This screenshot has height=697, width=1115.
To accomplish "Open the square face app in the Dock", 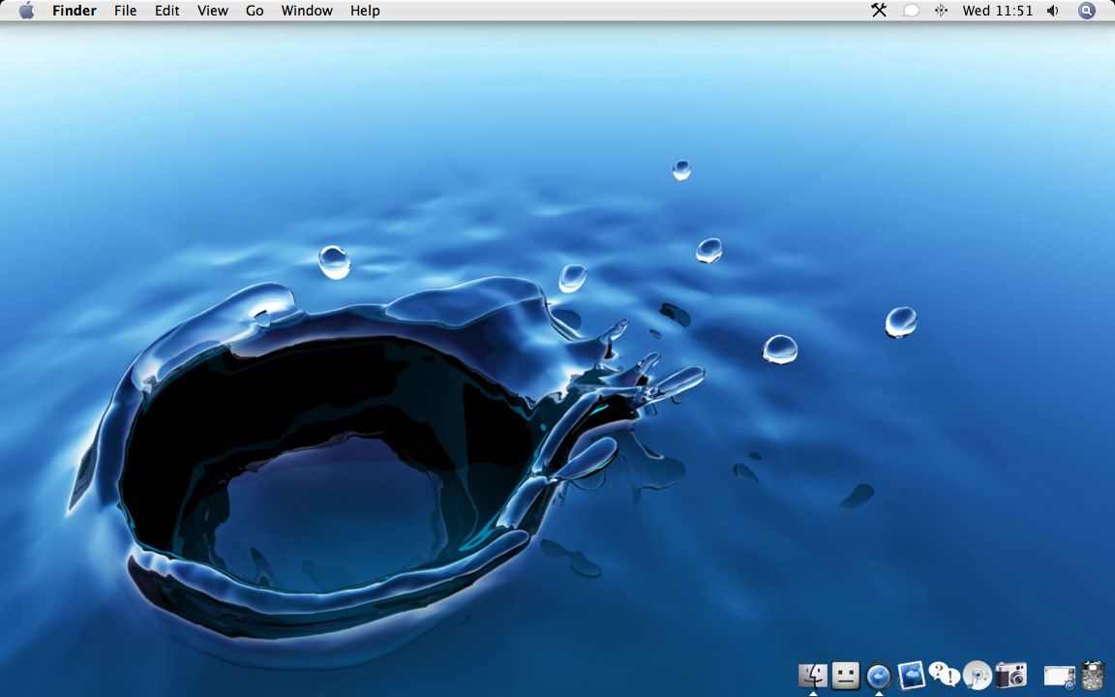I will (x=846, y=676).
